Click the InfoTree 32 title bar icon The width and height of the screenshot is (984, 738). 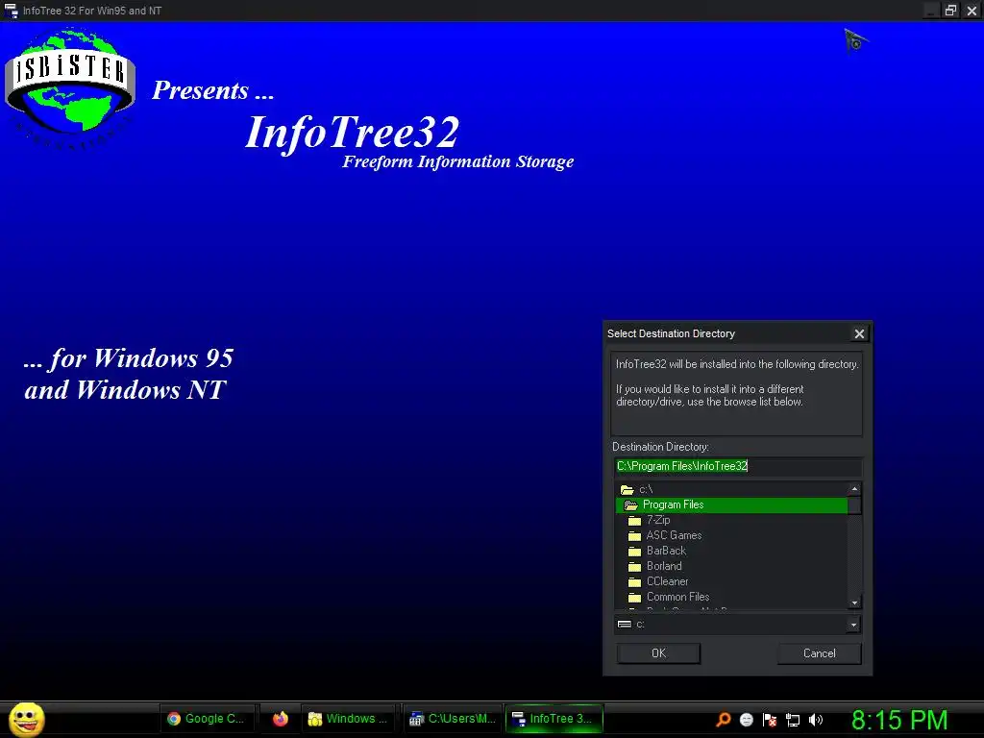(x=11, y=11)
